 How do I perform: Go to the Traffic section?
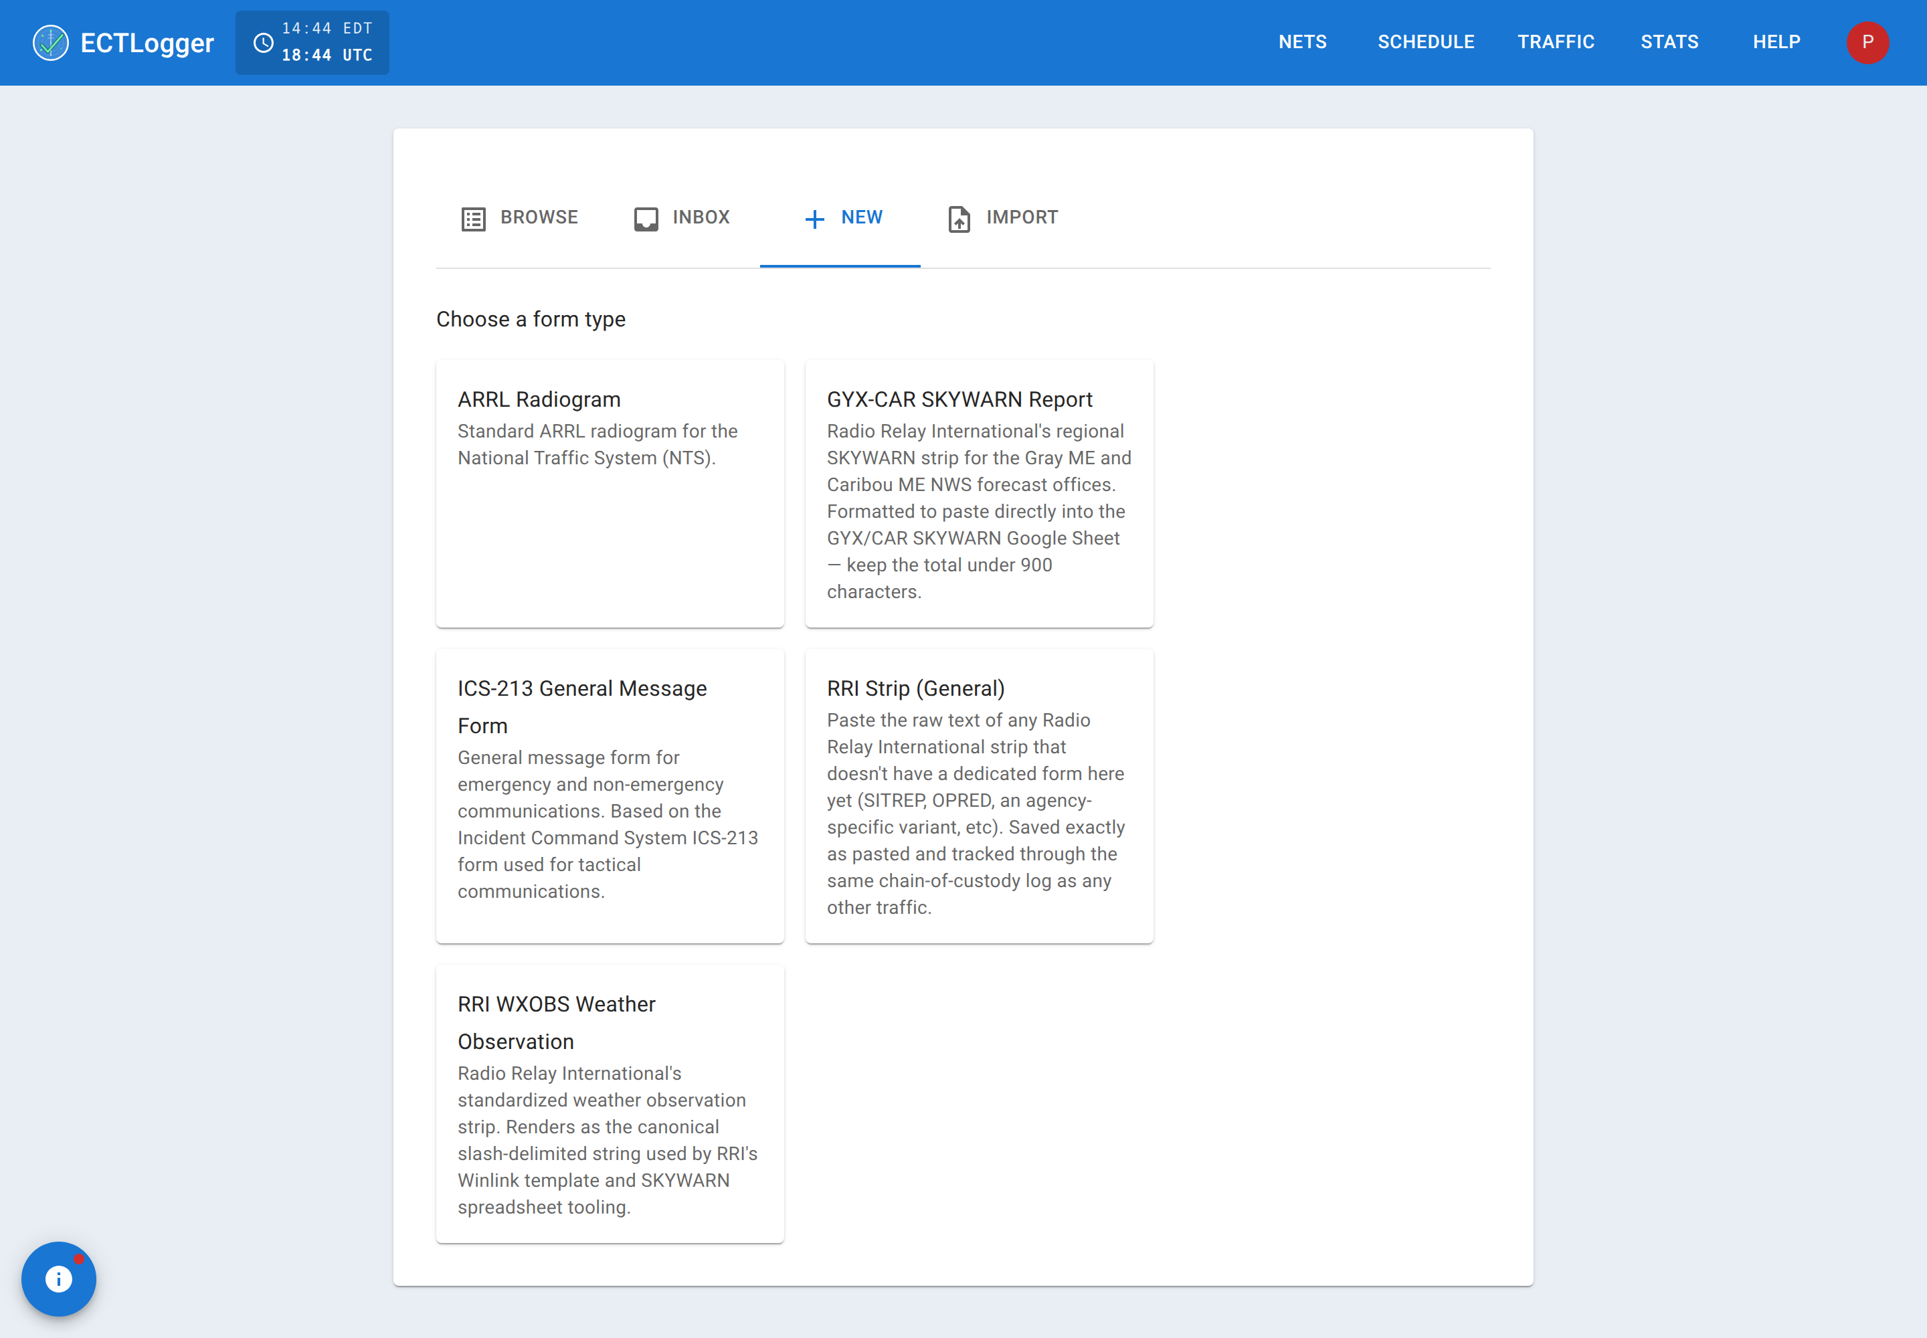point(1556,43)
